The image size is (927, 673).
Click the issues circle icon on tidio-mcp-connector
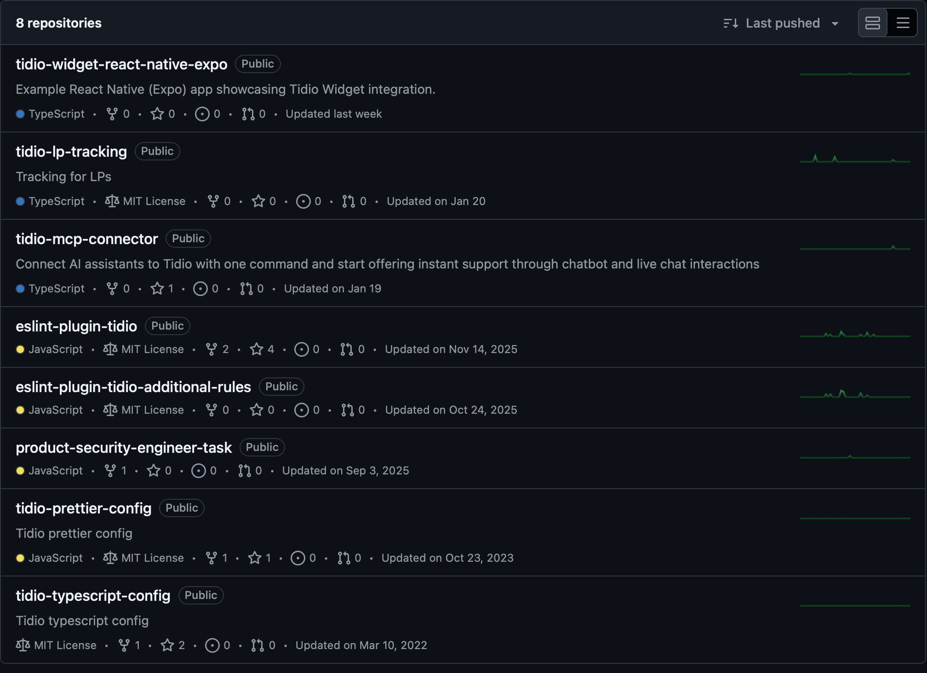pos(200,289)
